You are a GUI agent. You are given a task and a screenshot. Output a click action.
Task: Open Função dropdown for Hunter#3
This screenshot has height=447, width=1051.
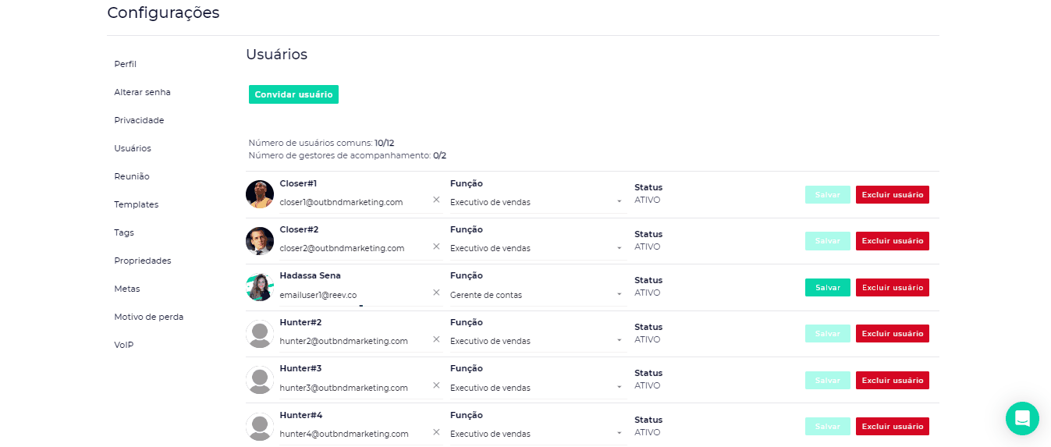[538, 388]
